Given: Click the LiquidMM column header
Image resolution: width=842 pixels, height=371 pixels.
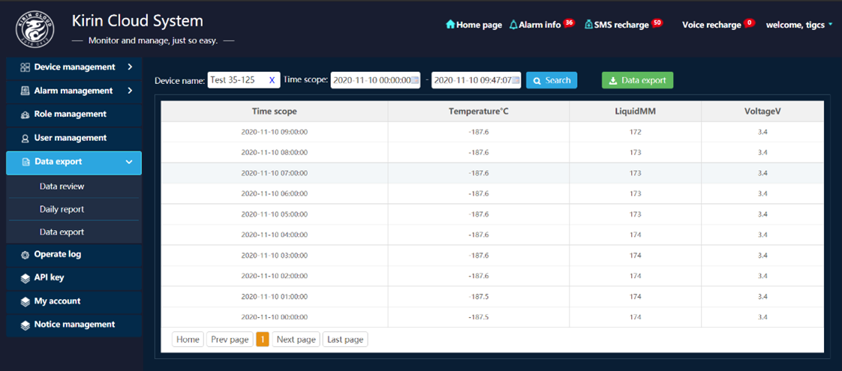Looking at the screenshot, I should [x=636, y=112].
